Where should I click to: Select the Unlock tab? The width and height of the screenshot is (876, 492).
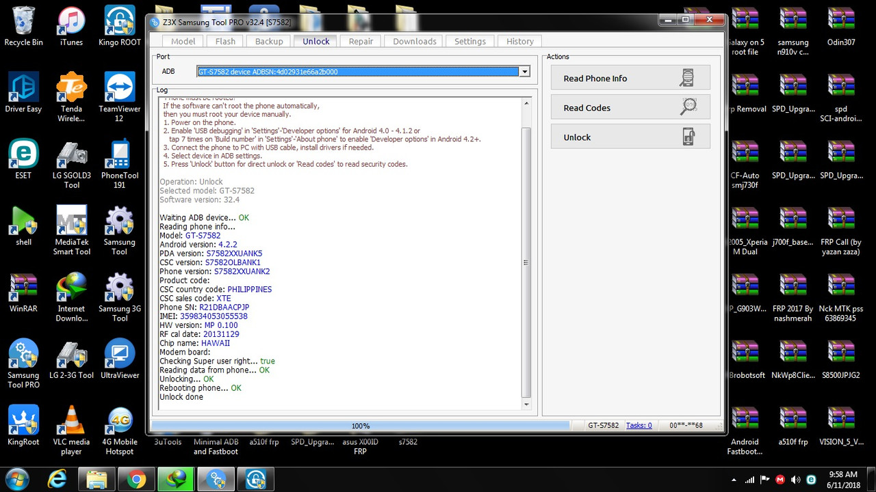316,40
